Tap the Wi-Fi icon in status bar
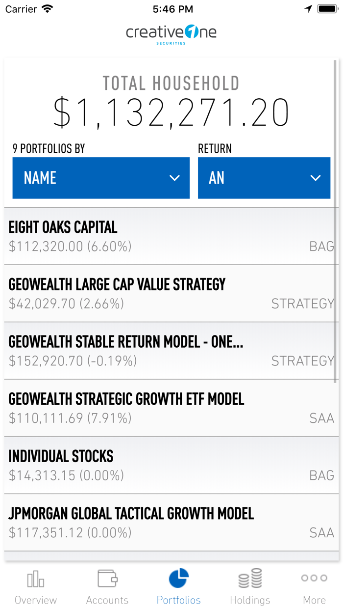Screen dimensions: 343x611 click(48, 8)
